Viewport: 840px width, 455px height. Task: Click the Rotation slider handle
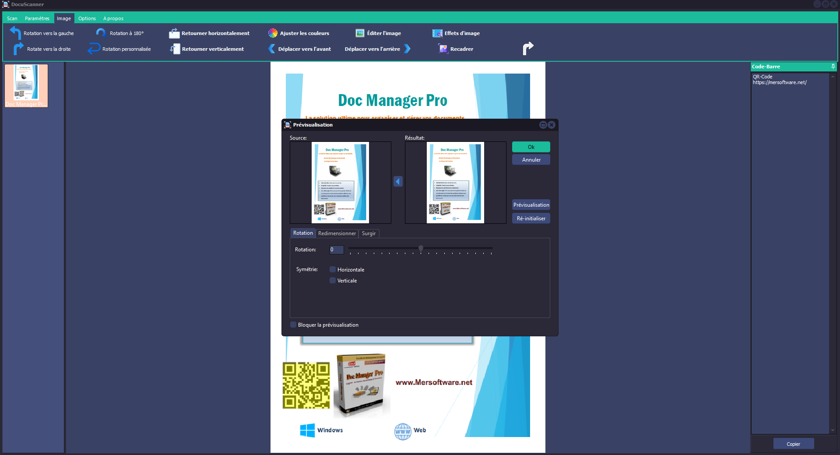click(x=421, y=249)
